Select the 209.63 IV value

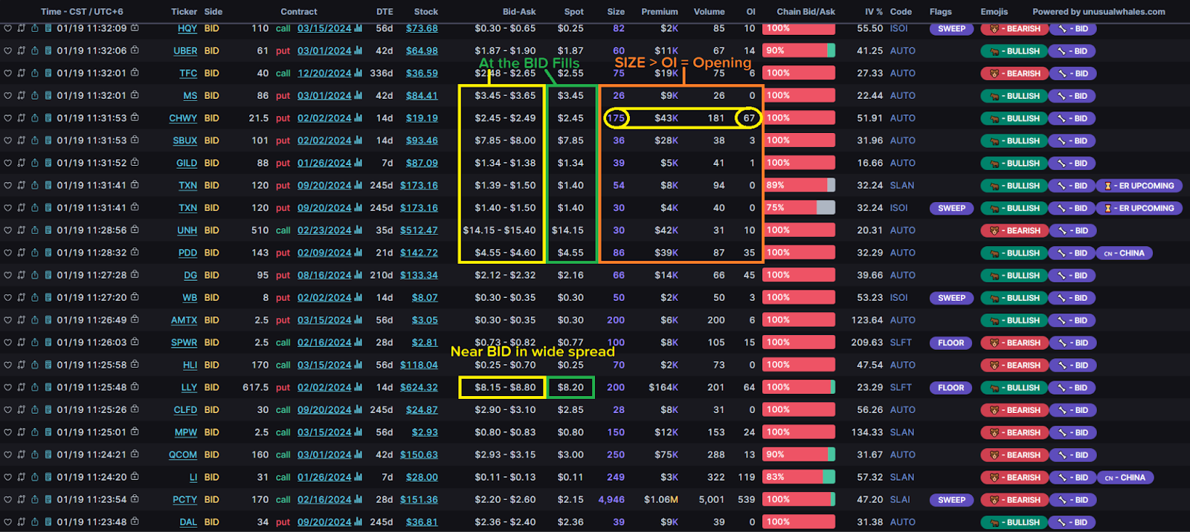coord(867,343)
